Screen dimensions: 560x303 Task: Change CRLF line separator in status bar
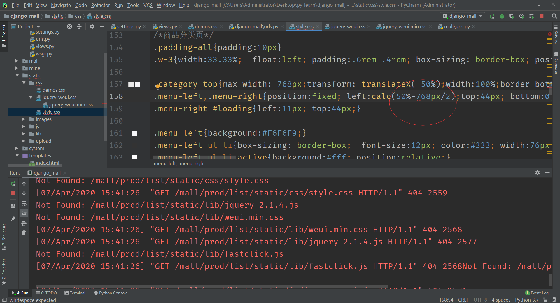[x=463, y=300]
